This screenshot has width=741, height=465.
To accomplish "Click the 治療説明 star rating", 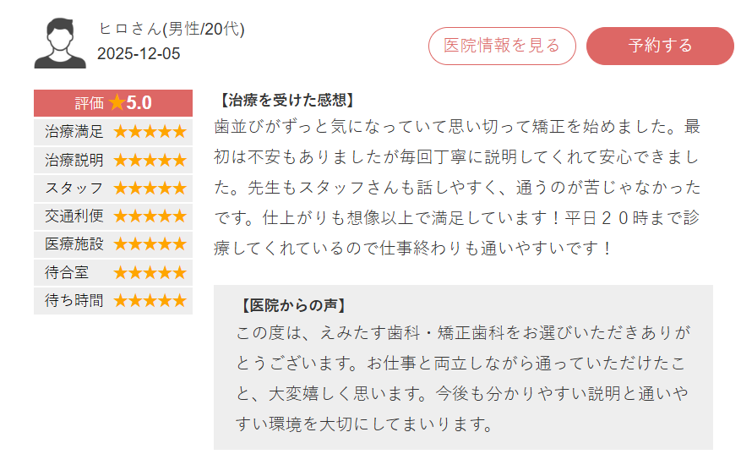I will (150, 160).
